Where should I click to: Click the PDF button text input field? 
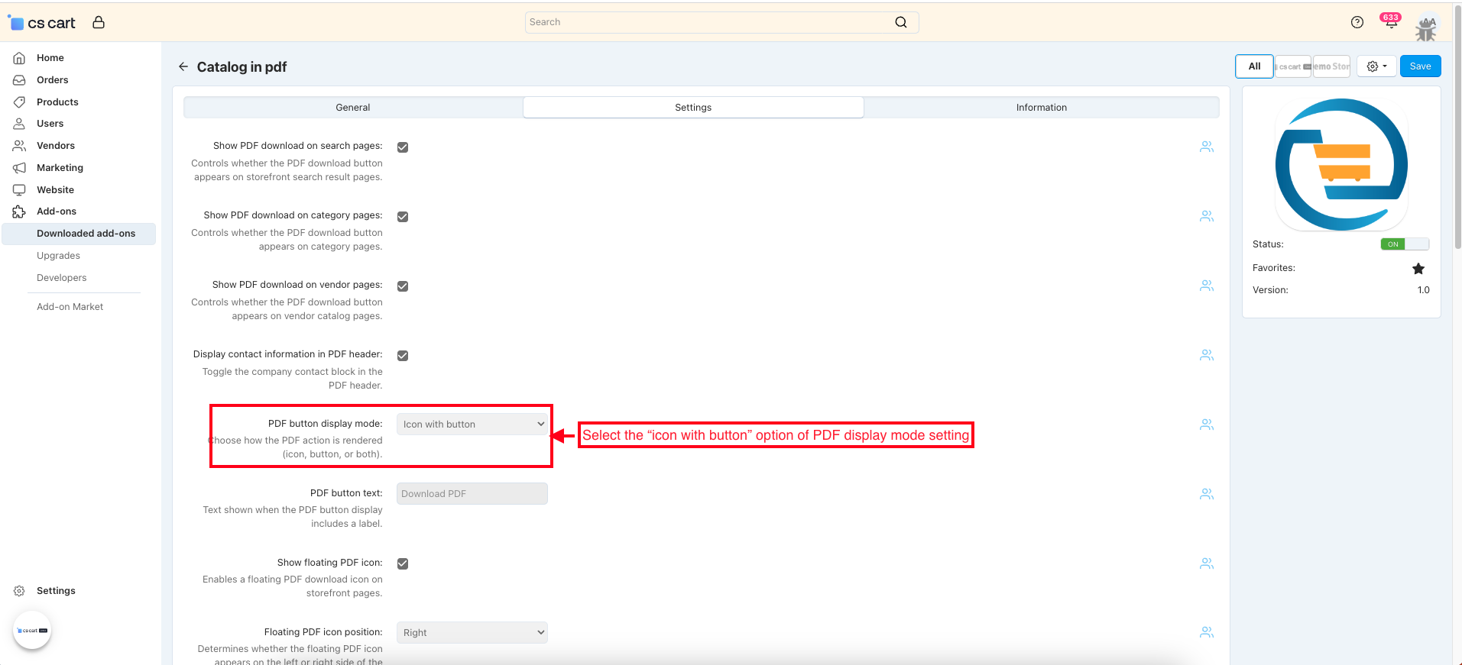(472, 494)
